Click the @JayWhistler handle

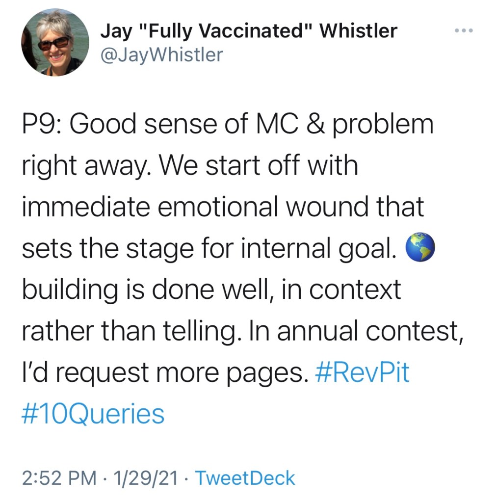(161, 54)
